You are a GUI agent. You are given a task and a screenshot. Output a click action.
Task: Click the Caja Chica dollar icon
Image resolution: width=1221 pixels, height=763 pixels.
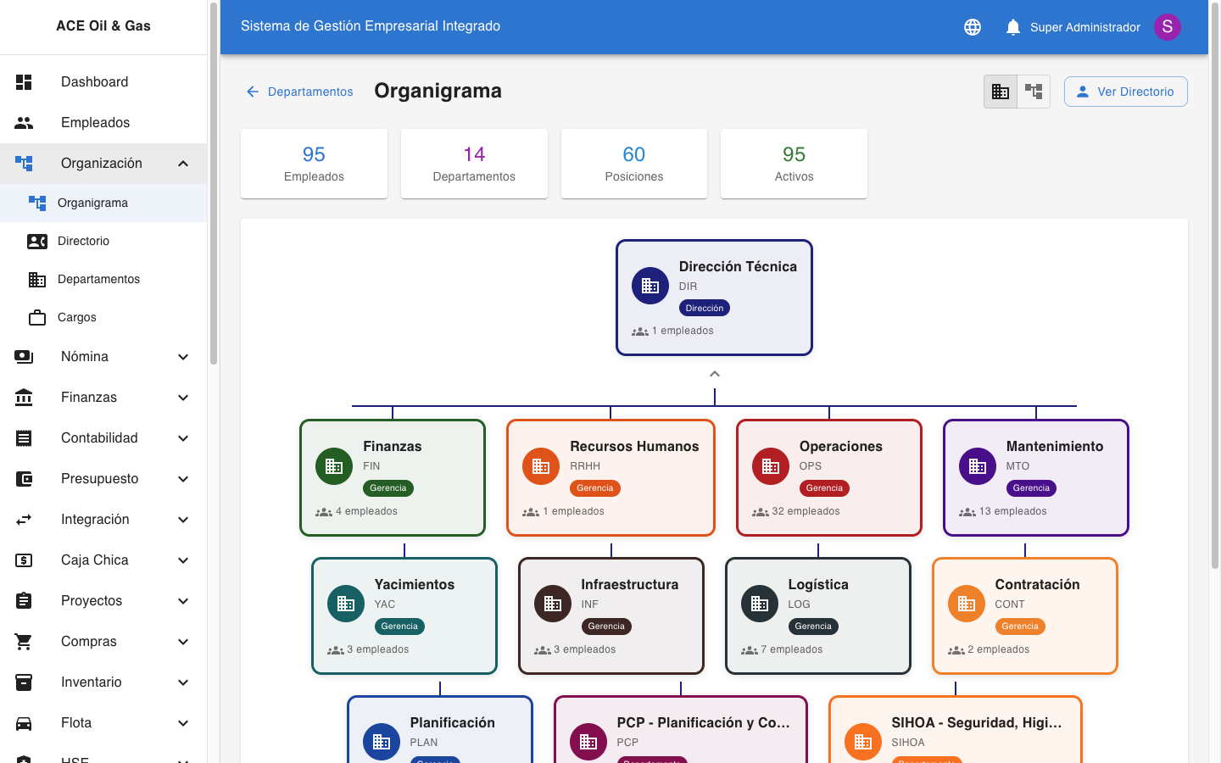click(x=24, y=560)
